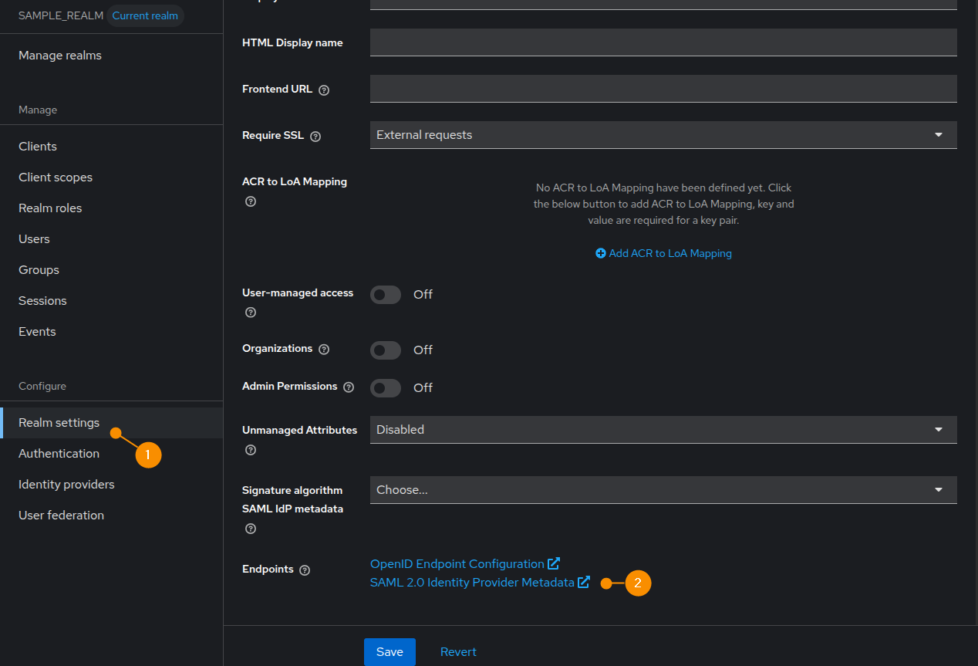Open Signature algorithm Choose dropdown
978x666 pixels.
click(663, 490)
